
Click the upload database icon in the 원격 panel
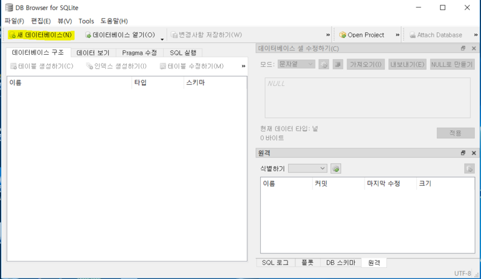click(x=469, y=169)
